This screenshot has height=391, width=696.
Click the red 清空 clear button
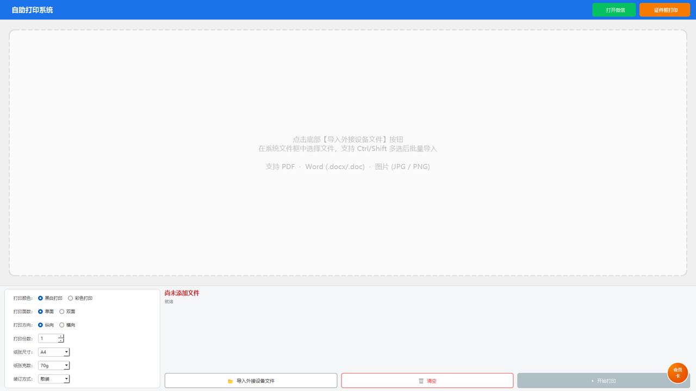(427, 381)
